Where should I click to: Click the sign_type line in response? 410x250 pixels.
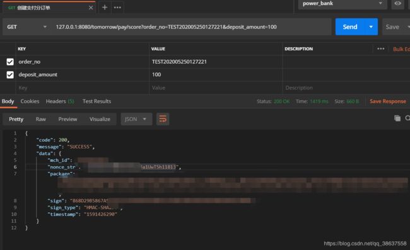pos(85,207)
